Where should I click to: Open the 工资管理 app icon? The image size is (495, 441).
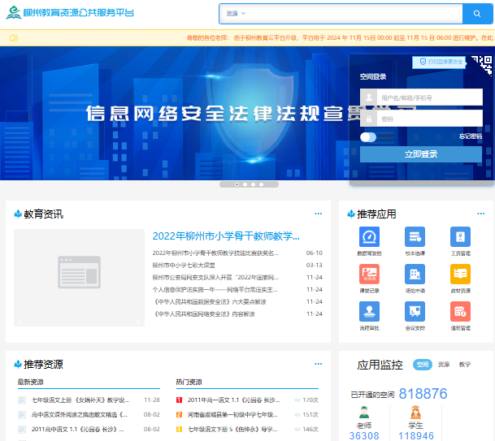(460, 236)
